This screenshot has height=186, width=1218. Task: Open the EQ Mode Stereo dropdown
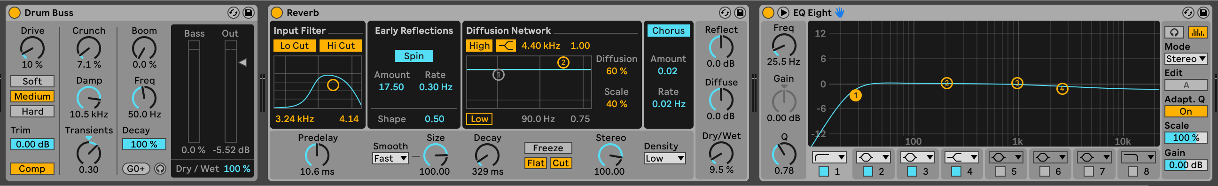(1186, 59)
